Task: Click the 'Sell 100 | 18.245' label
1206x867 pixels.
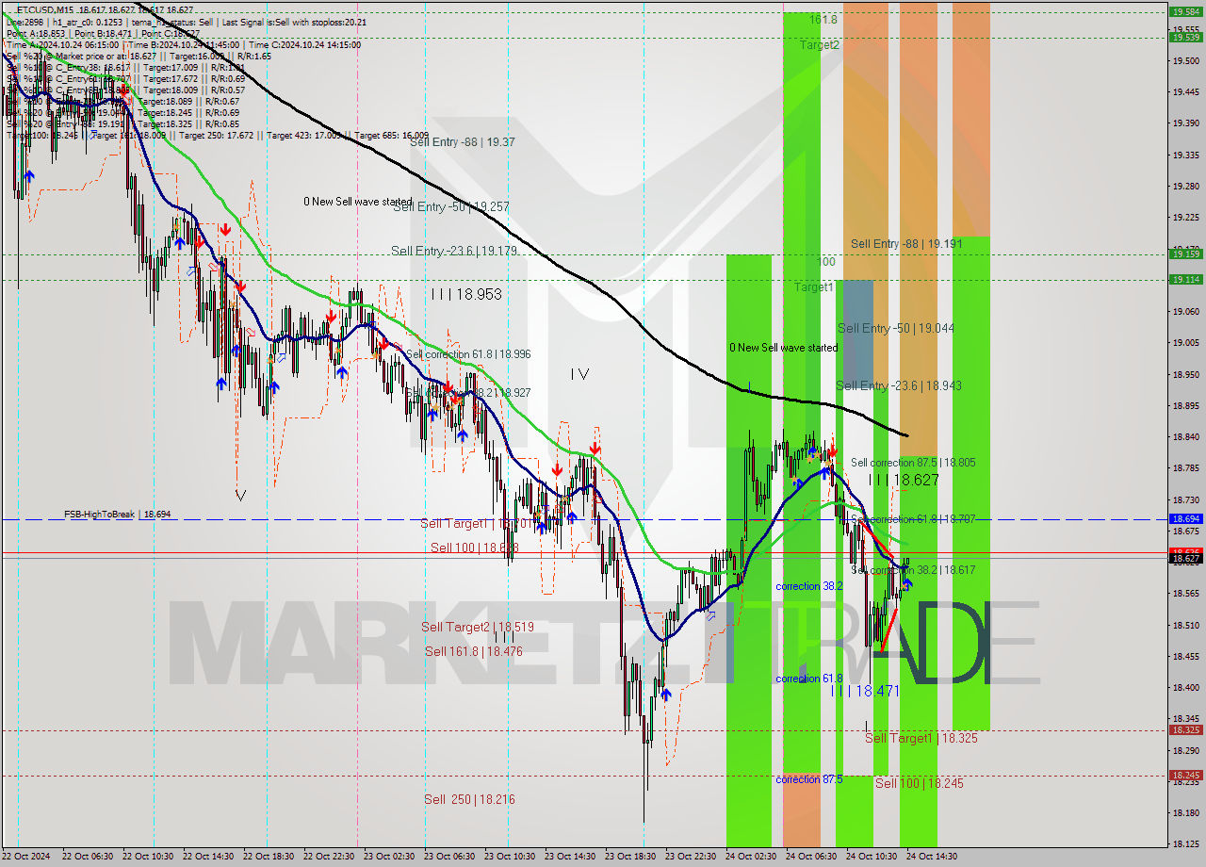Action: click(919, 783)
